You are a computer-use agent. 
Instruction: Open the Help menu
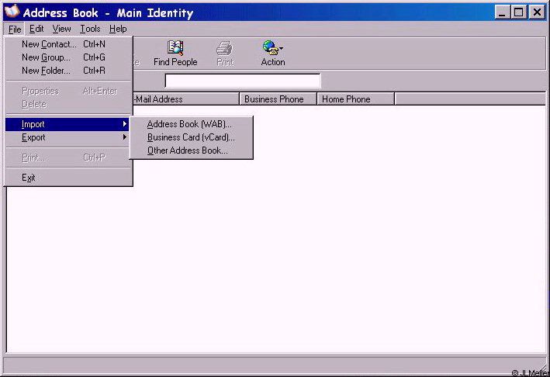point(118,29)
